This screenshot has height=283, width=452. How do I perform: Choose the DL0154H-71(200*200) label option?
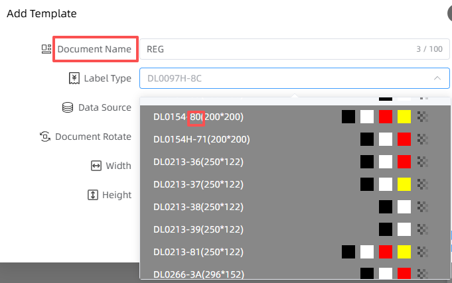pyautogui.click(x=202, y=139)
